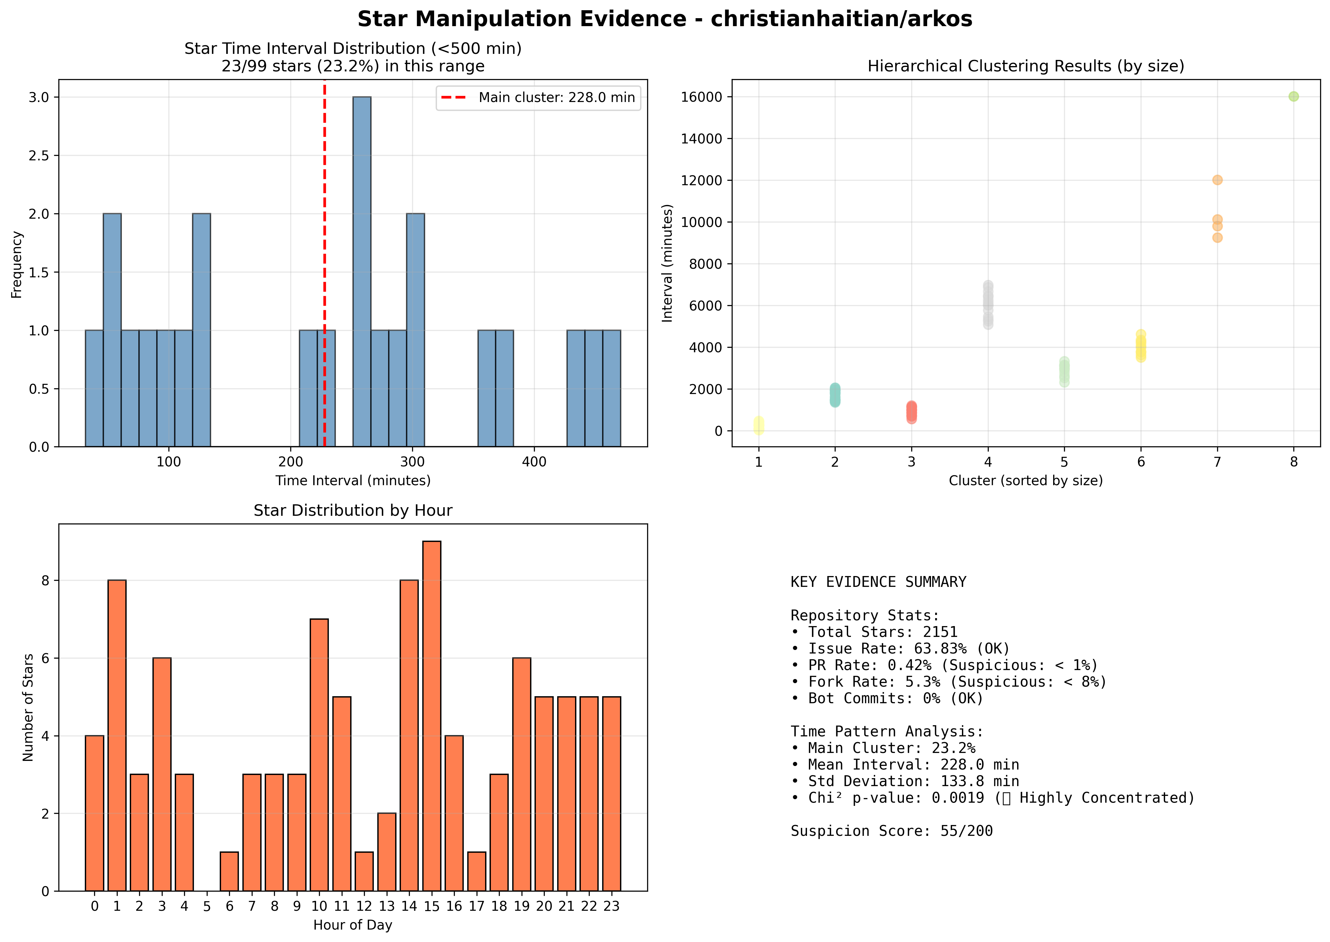Click the red points of cluster 3
This screenshot has width=1330, height=942.
pyautogui.click(x=912, y=412)
